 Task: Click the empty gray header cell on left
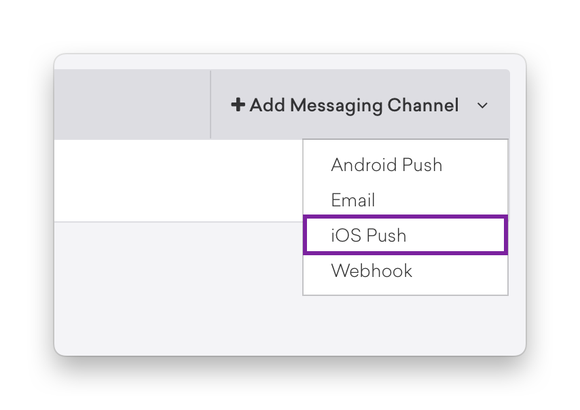point(132,105)
